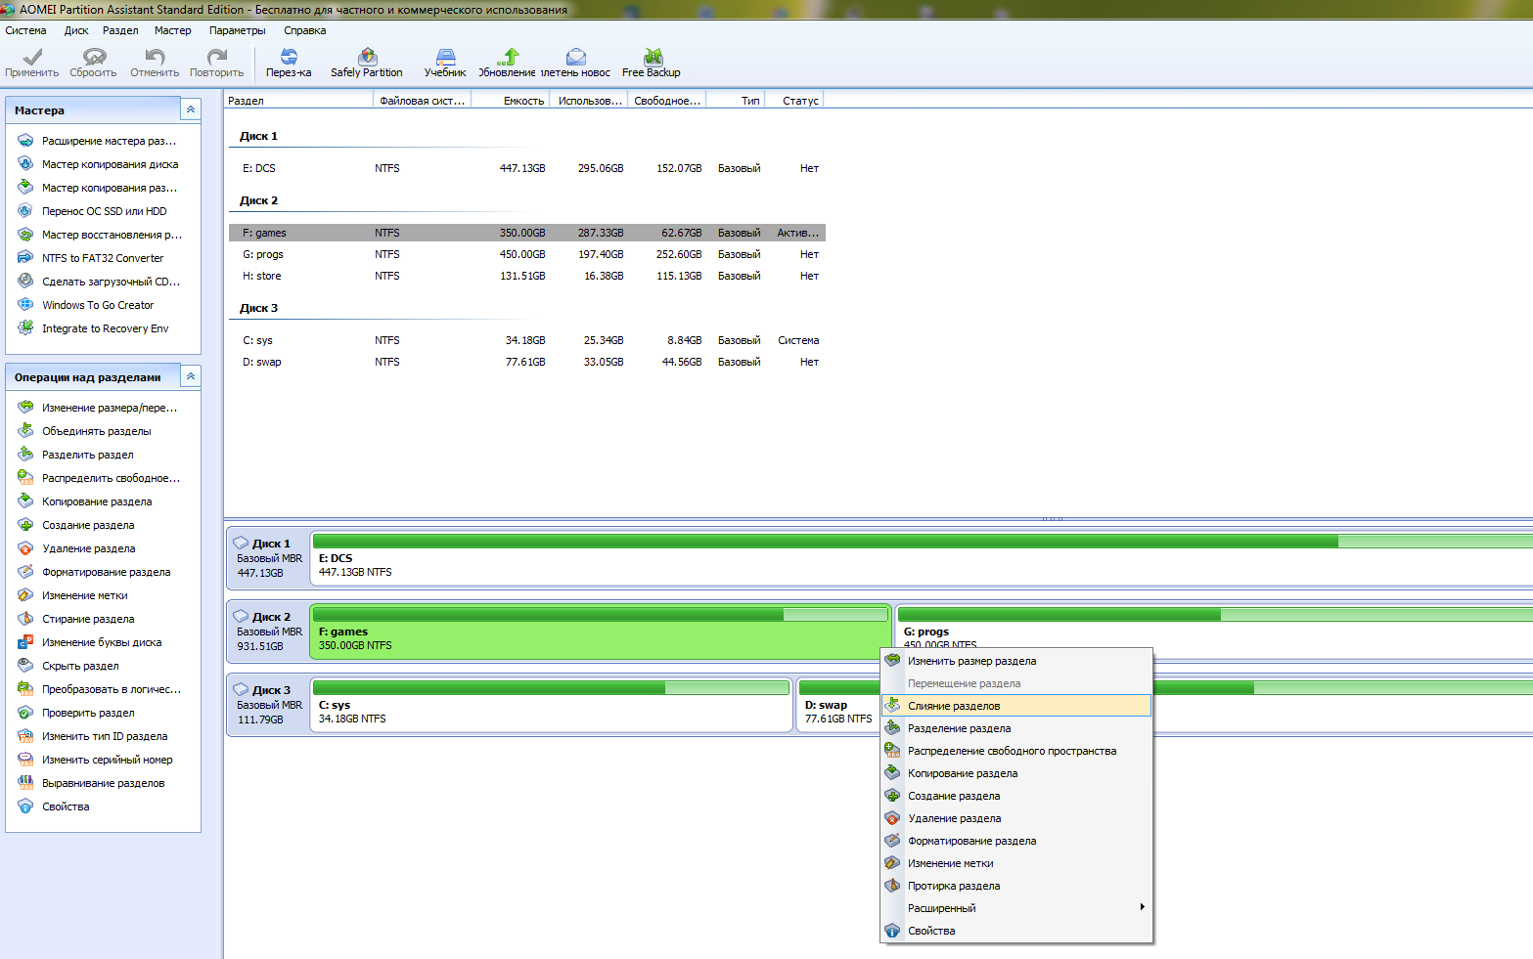Choose Слияние разделов in context menu
Image resolution: width=1533 pixels, height=959 pixels.
tap(1016, 706)
